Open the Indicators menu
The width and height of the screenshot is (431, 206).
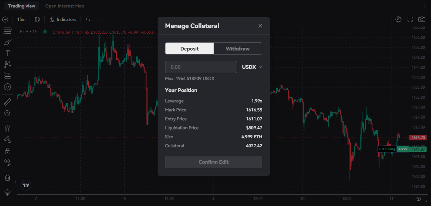pyautogui.click(x=63, y=19)
